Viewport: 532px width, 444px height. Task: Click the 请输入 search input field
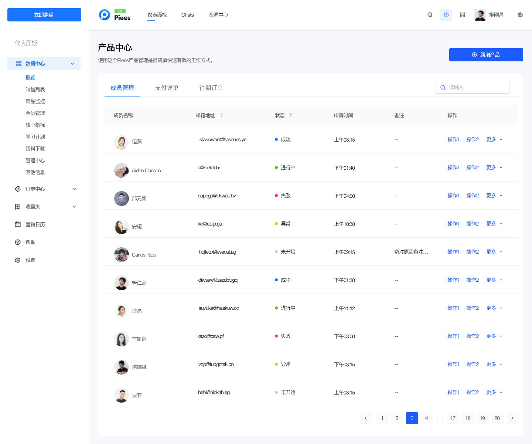tap(477, 88)
